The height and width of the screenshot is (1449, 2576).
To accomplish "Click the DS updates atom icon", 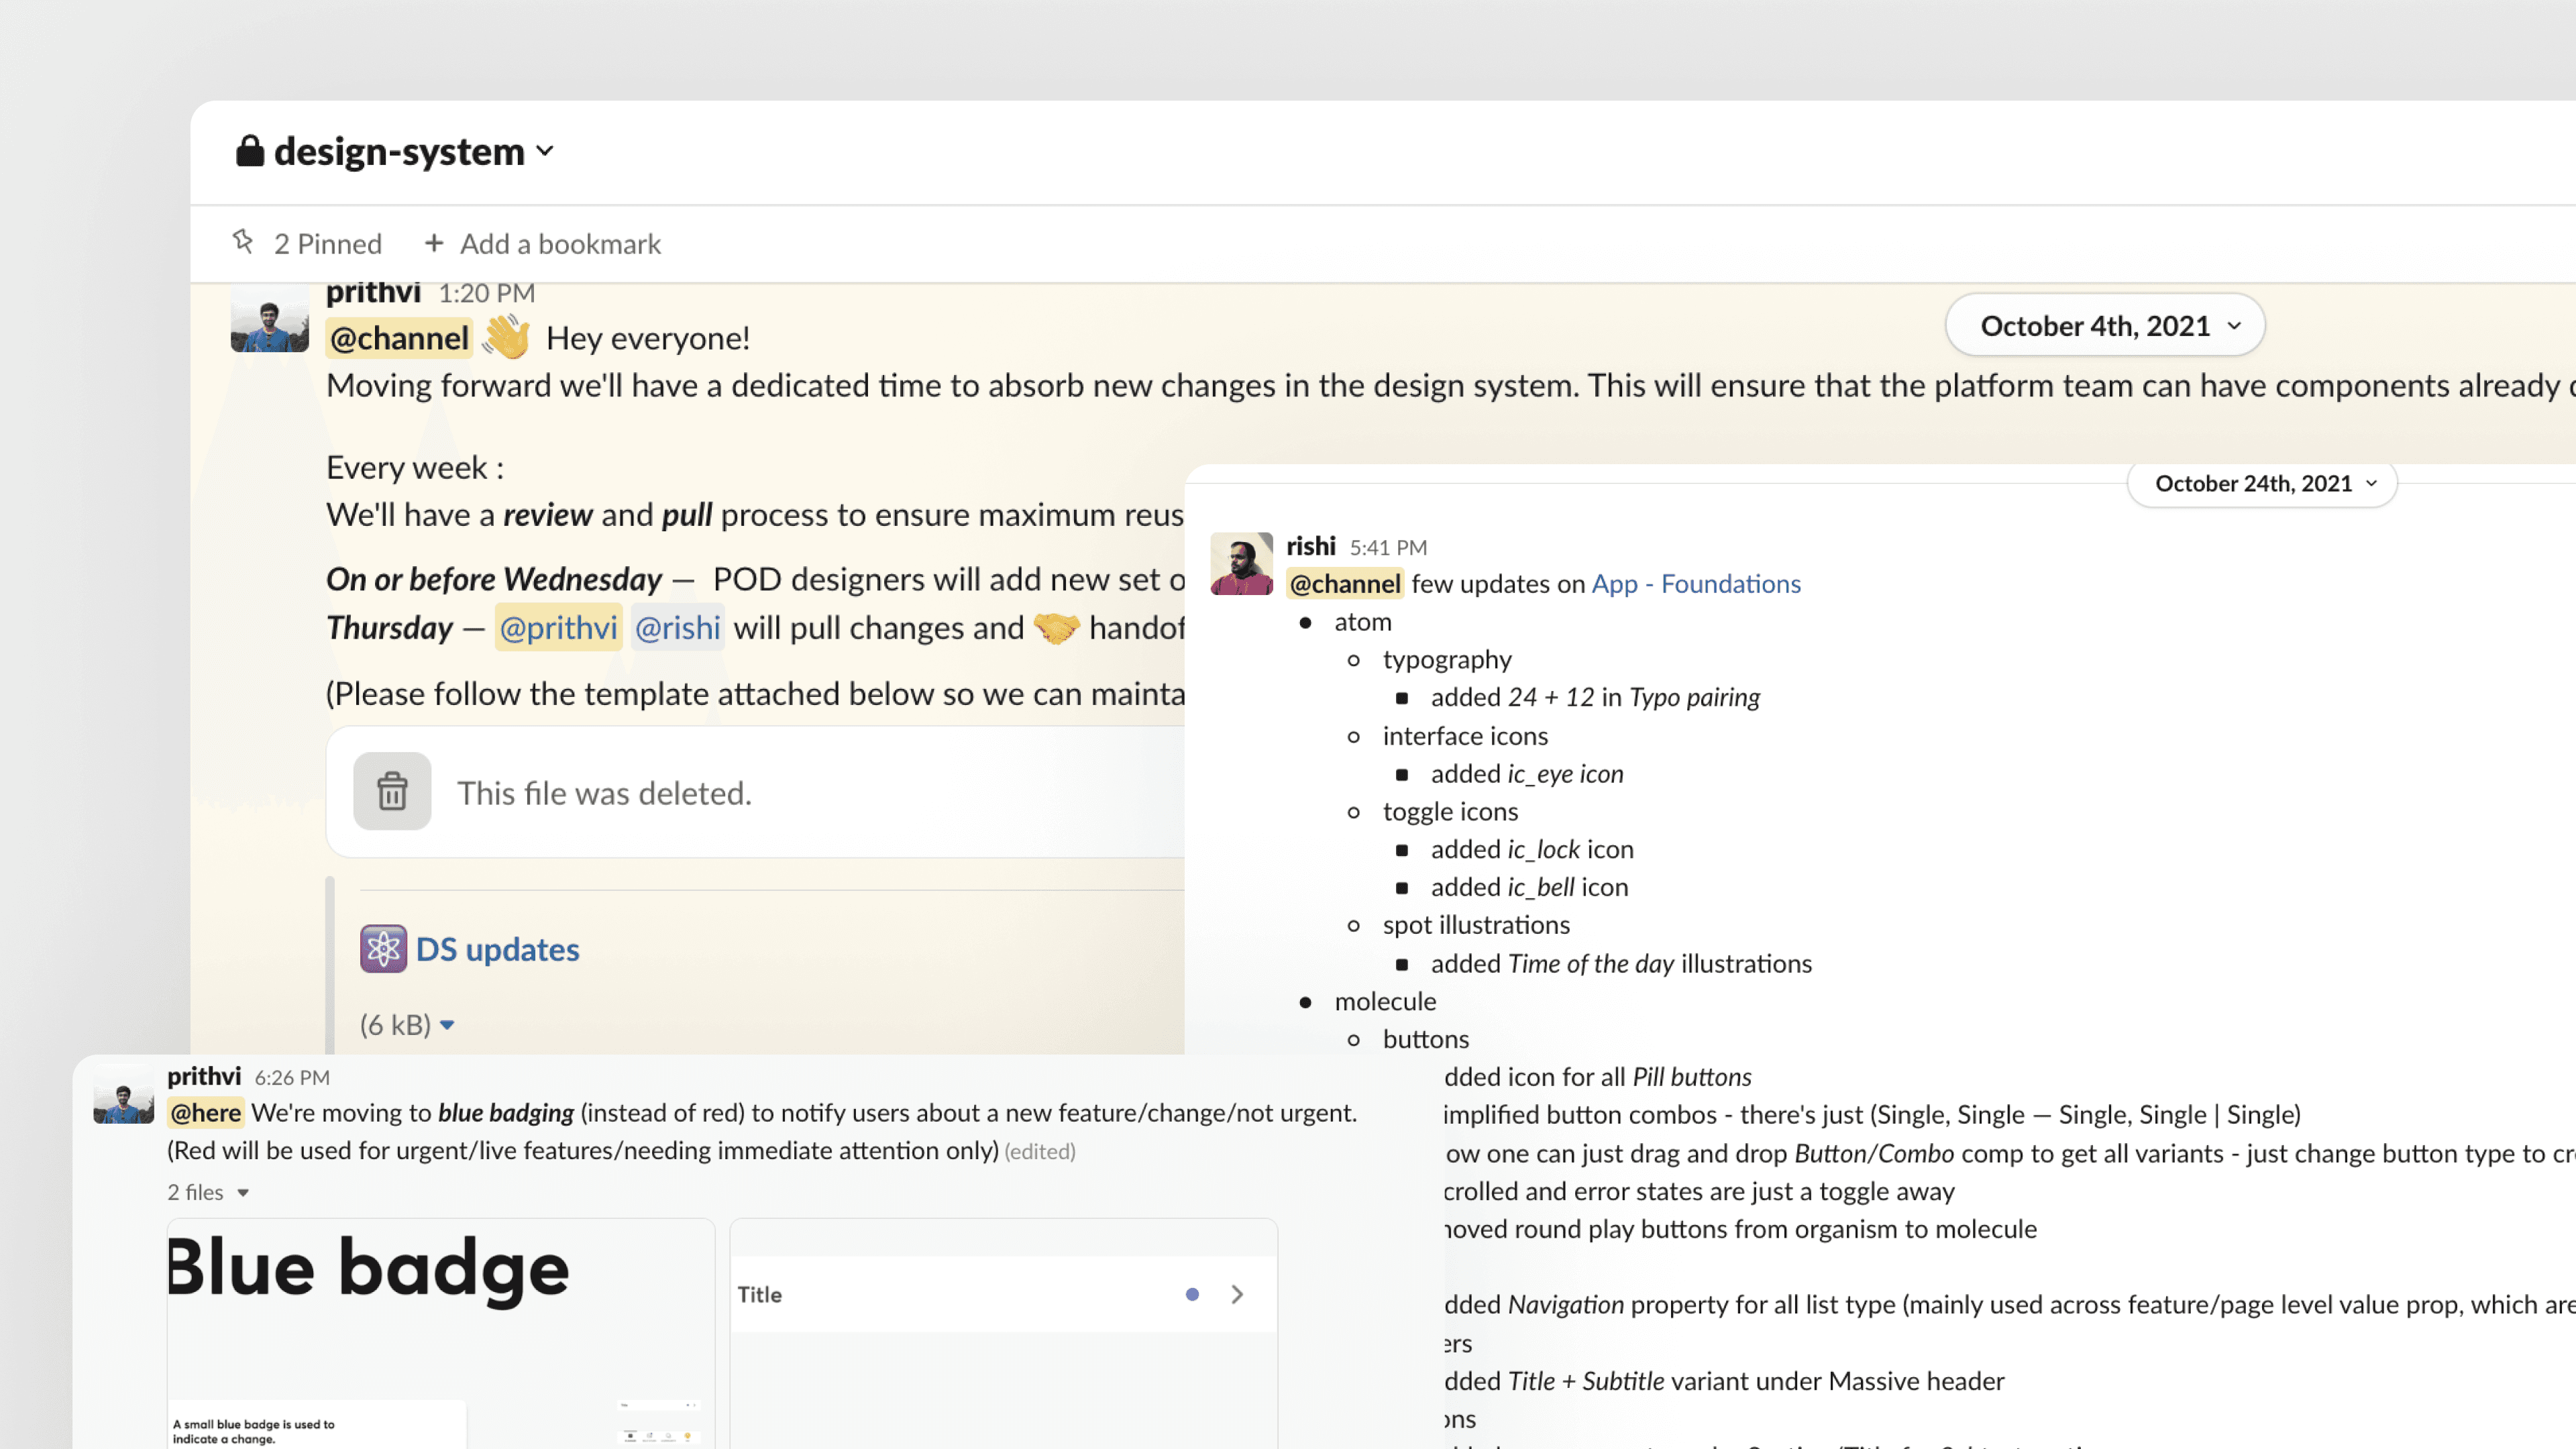I will (x=383, y=949).
